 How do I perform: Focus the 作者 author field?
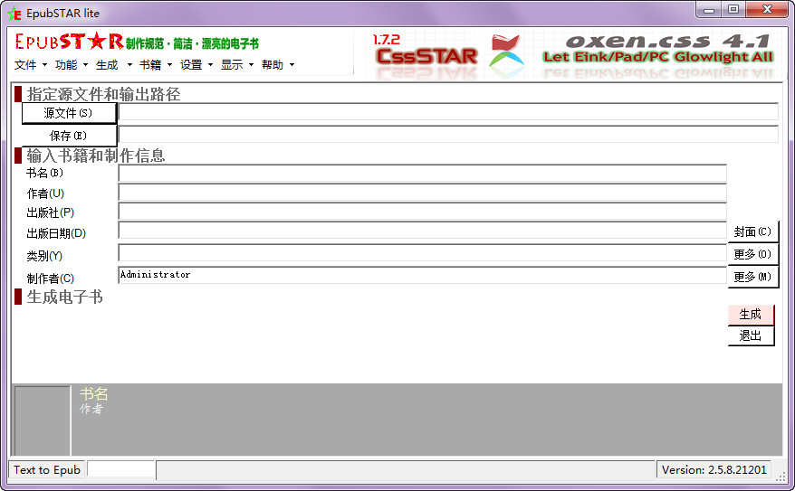point(422,193)
